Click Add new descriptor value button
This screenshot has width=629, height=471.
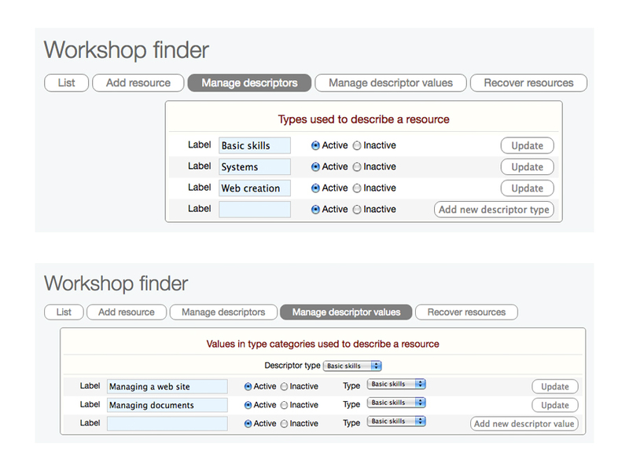524,424
